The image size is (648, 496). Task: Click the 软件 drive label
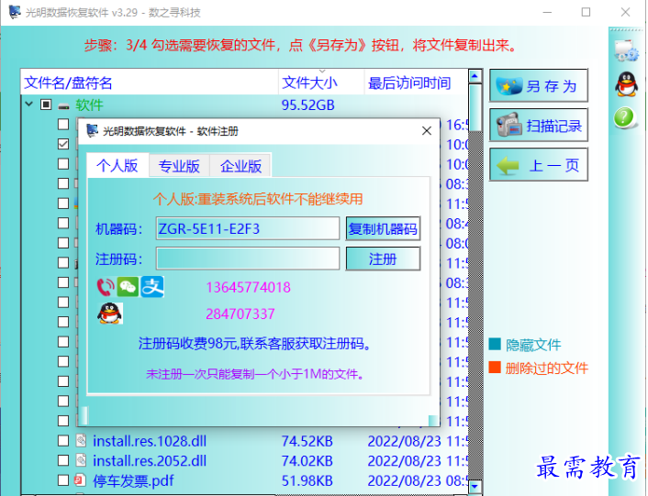[x=89, y=105]
